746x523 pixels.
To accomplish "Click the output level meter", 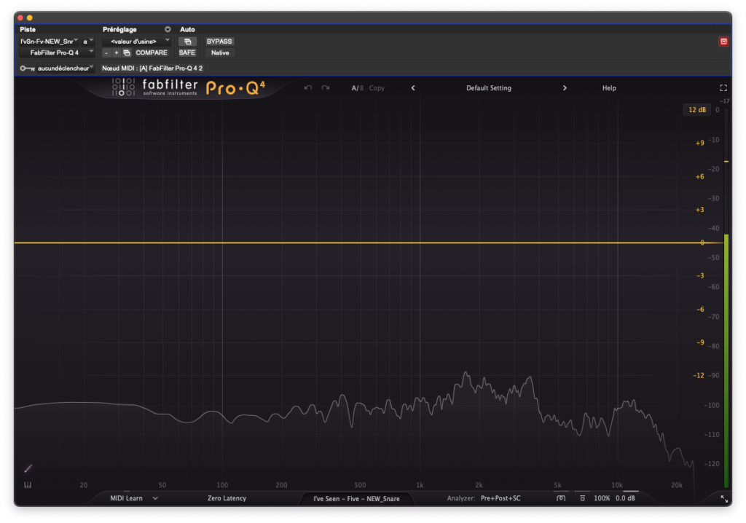I will [x=726, y=299].
